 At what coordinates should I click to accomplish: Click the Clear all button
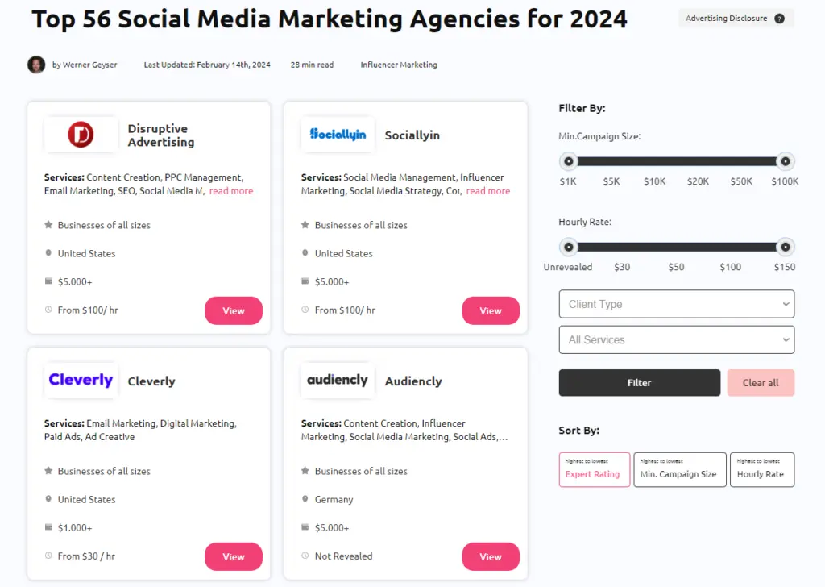click(761, 383)
